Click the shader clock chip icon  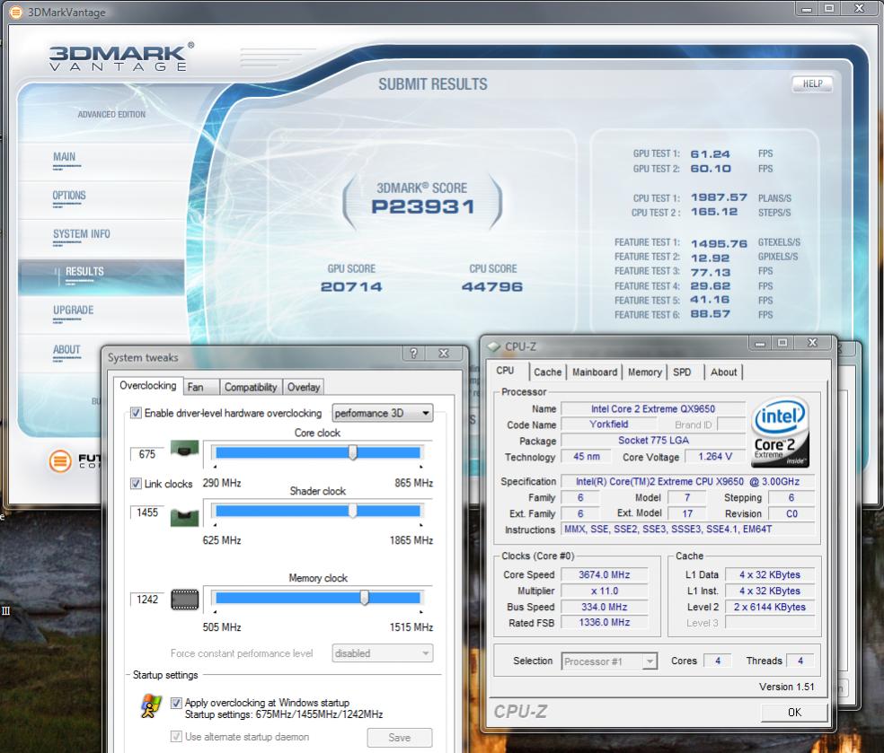184,516
